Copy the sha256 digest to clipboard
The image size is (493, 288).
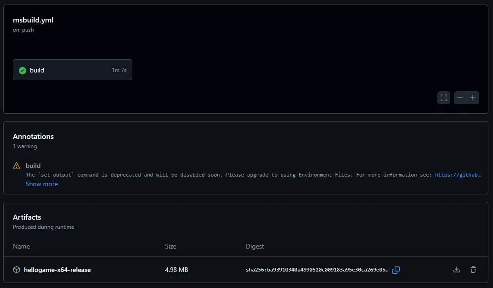(x=396, y=270)
